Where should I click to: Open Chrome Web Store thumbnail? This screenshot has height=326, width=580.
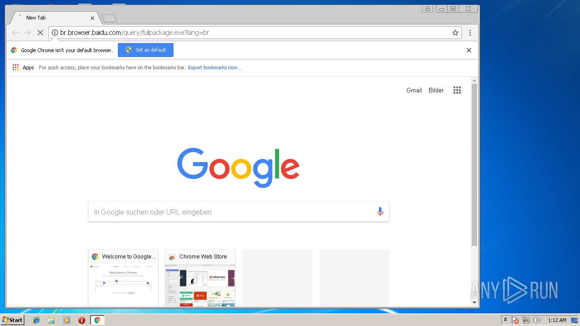click(x=200, y=278)
